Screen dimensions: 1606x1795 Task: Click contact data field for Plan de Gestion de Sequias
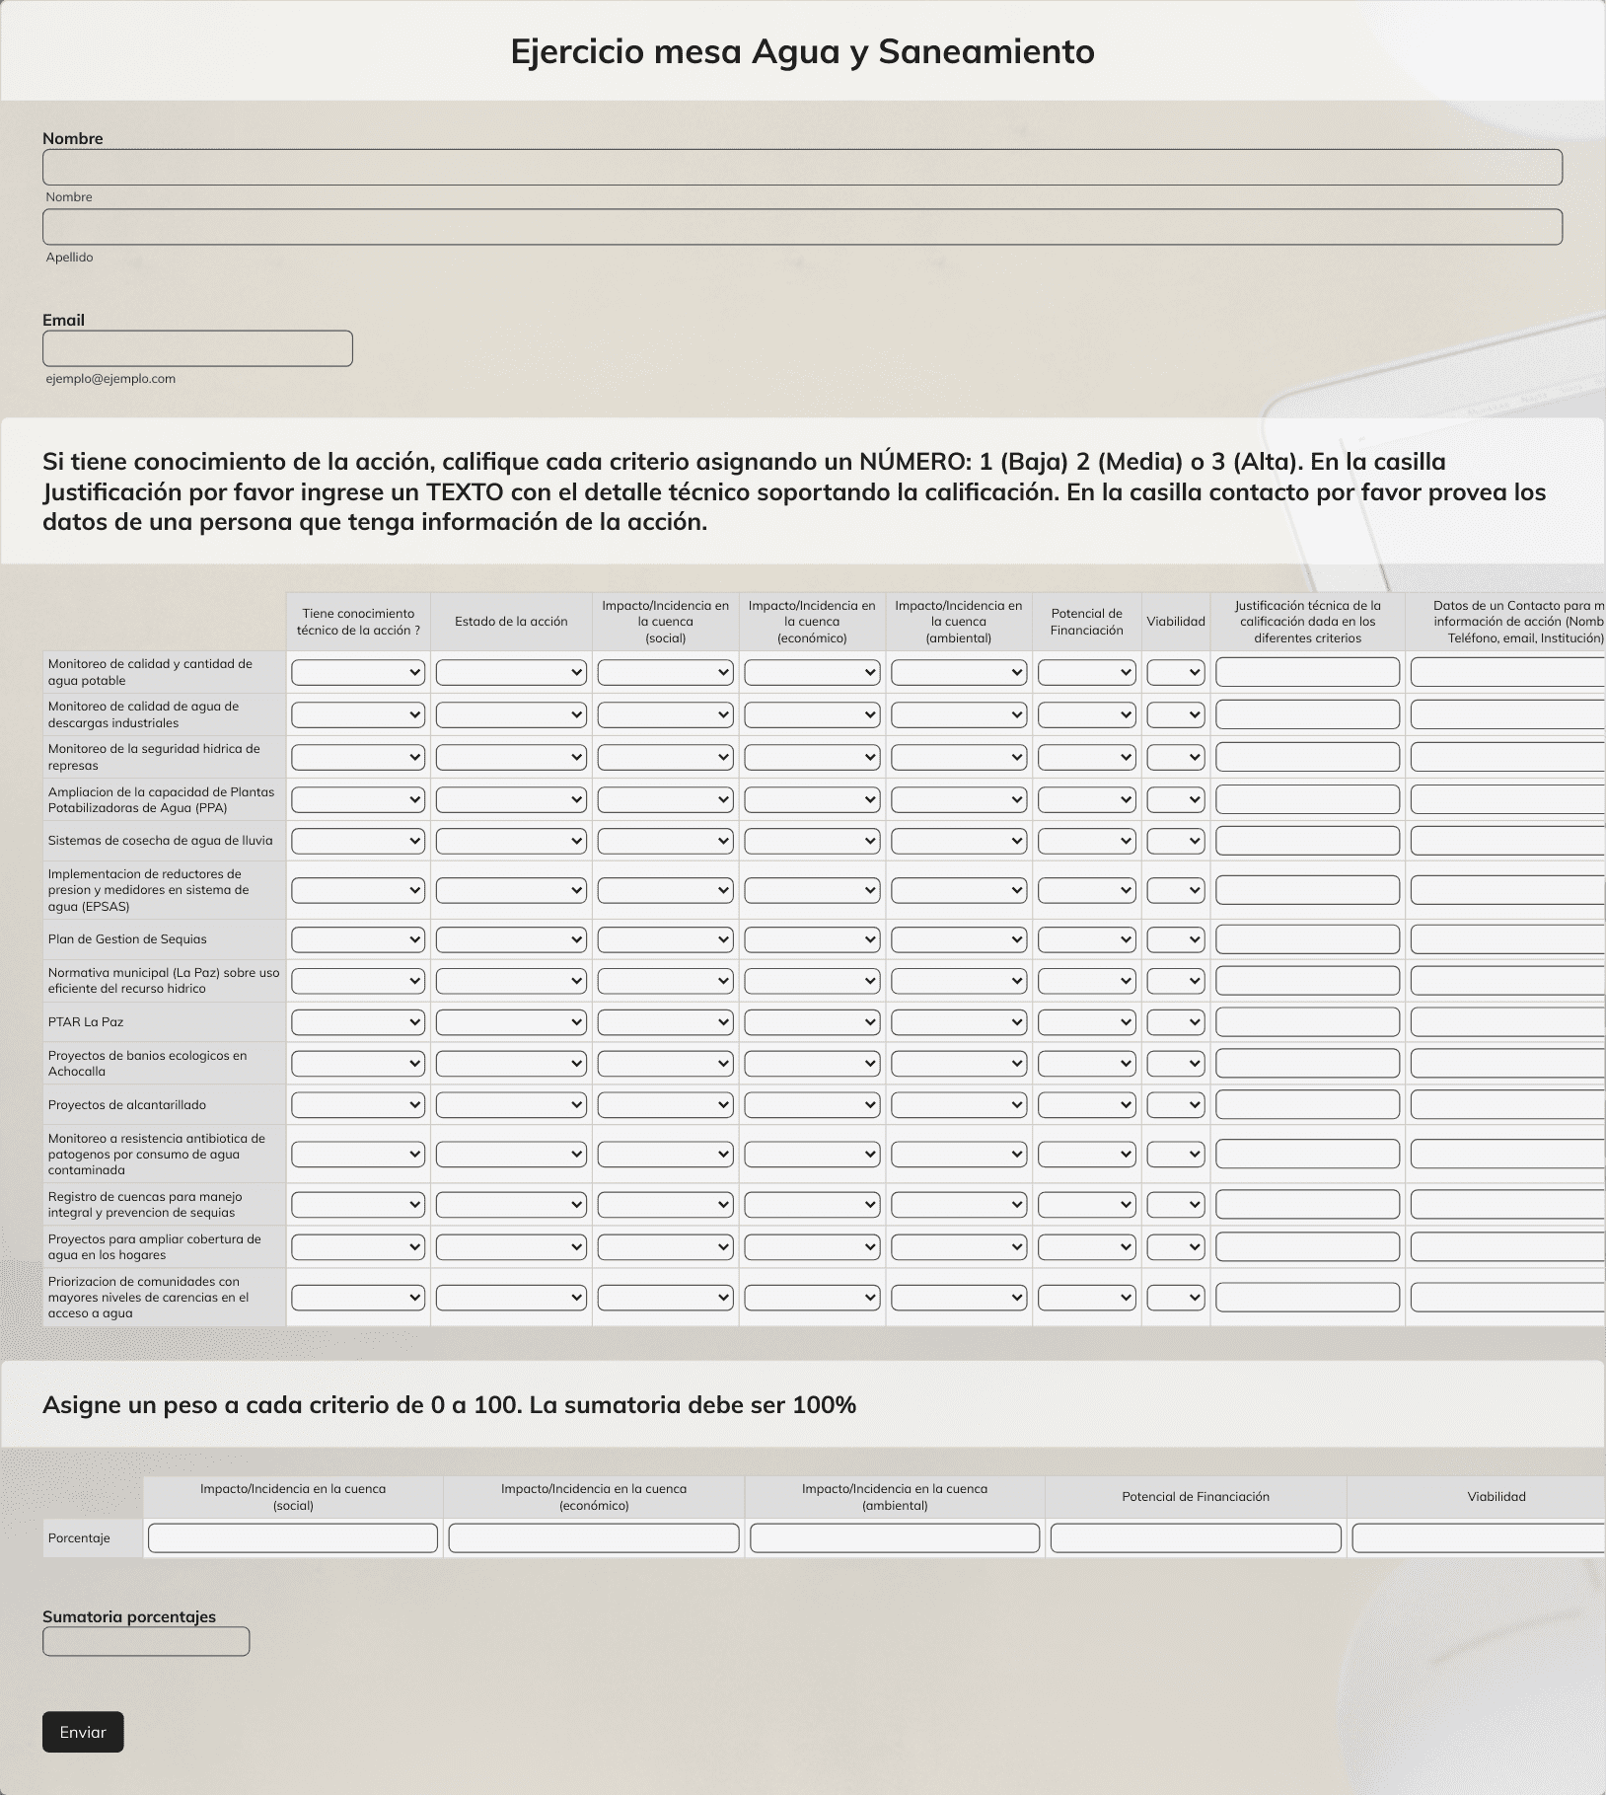[1508, 939]
